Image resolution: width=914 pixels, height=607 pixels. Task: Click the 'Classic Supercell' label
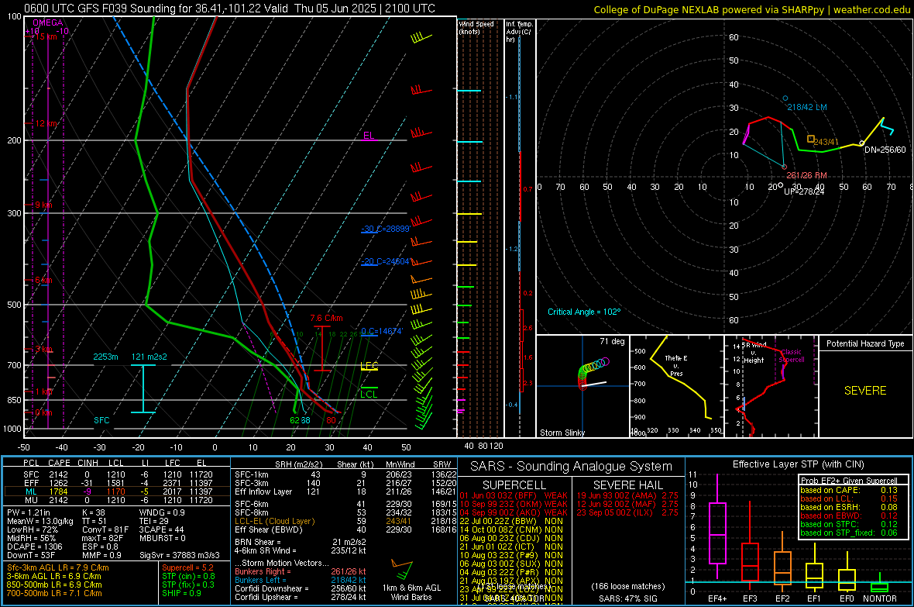[792, 356]
